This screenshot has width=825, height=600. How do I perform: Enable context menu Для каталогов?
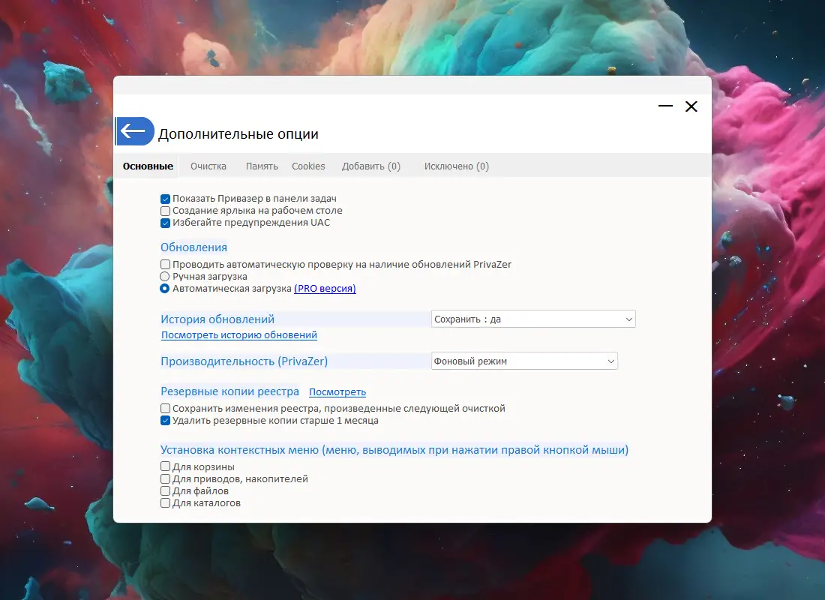[x=165, y=503]
